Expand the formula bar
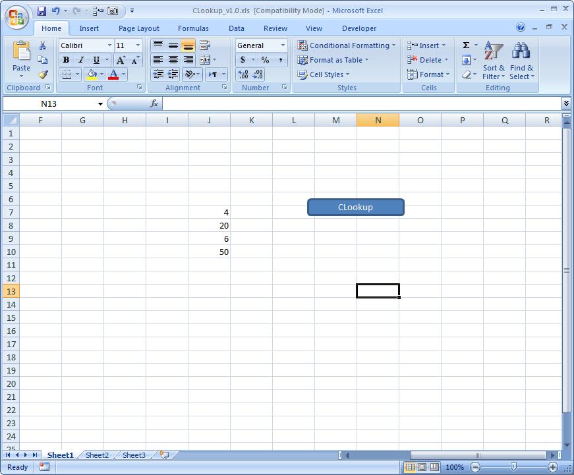Image resolution: width=574 pixels, height=475 pixels. pyautogui.click(x=566, y=103)
